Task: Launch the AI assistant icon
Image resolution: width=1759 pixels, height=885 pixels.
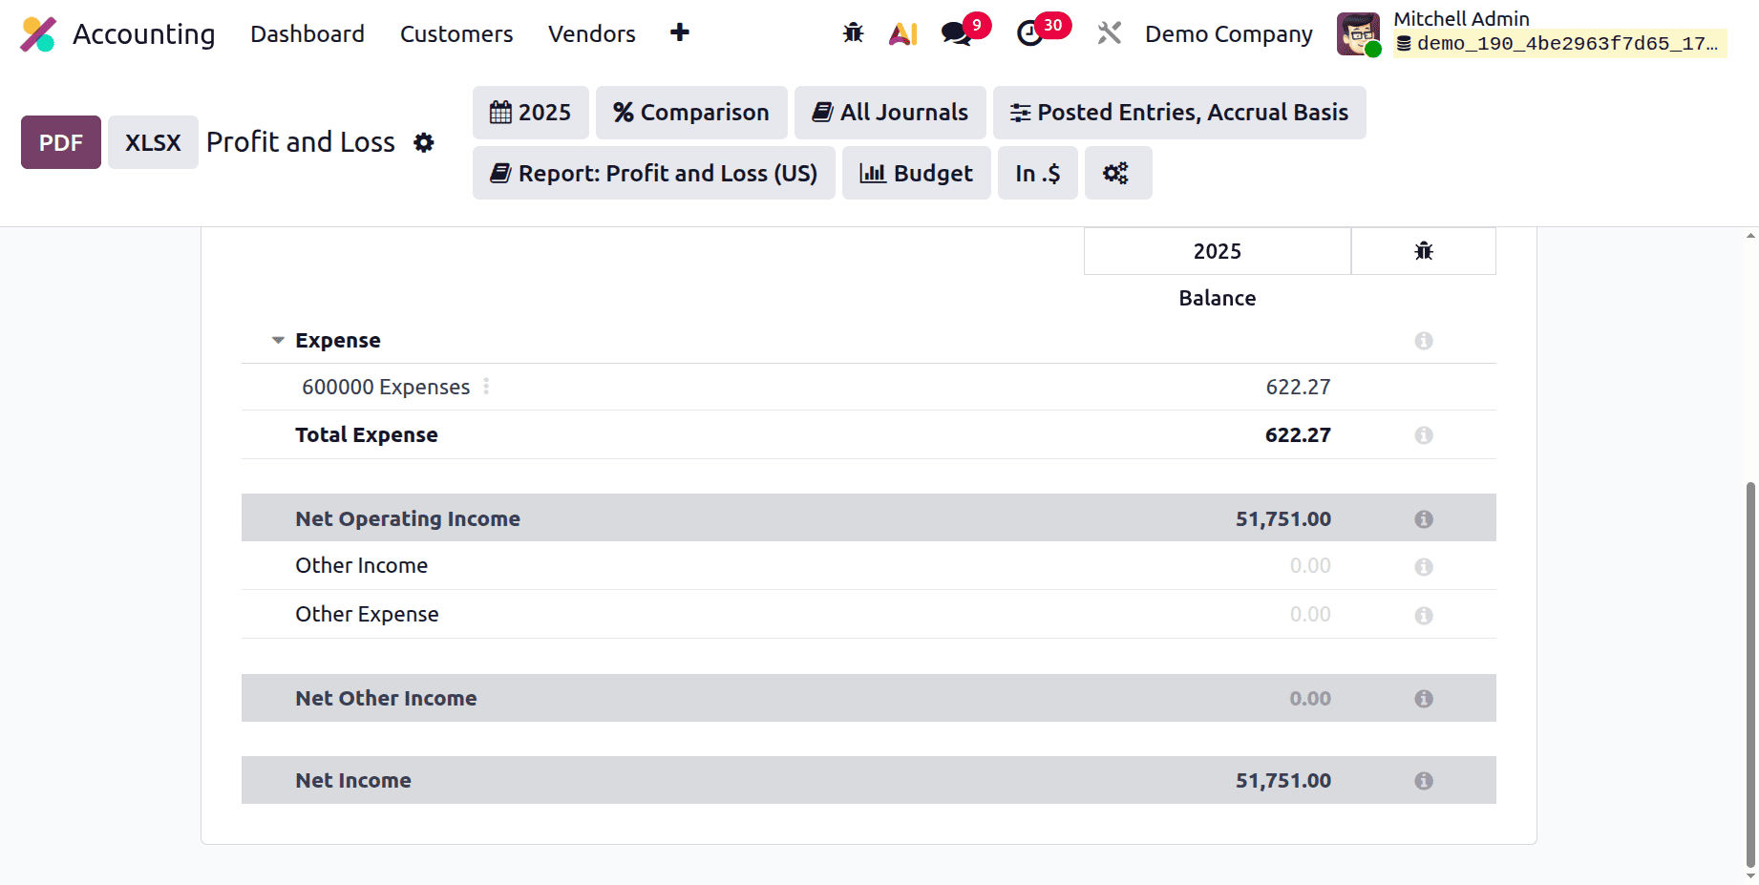Action: 901,32
